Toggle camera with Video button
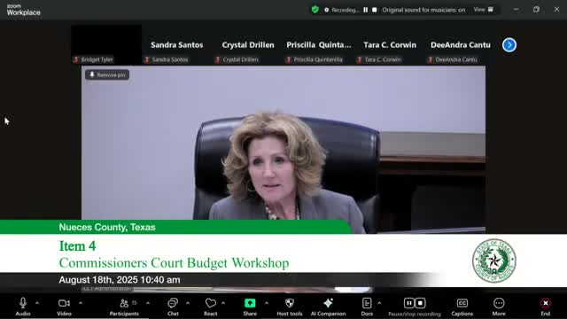This screenshot has width=567, height=319. (64, 307)
